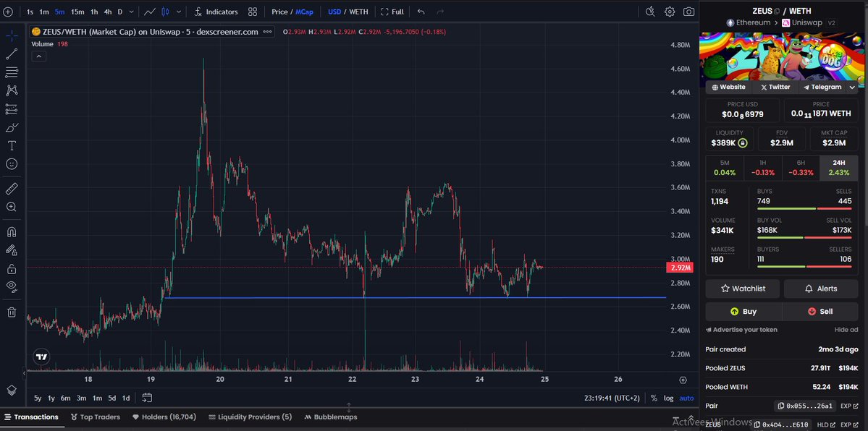Toggle hide all drawings eye icon
868x431 pixels.
(12, 286)
